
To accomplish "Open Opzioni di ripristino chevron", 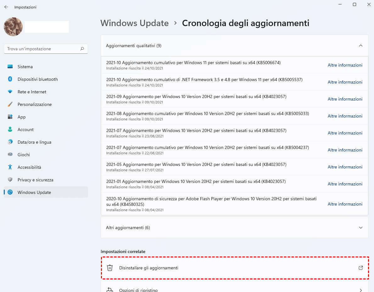I will [361, 290].
